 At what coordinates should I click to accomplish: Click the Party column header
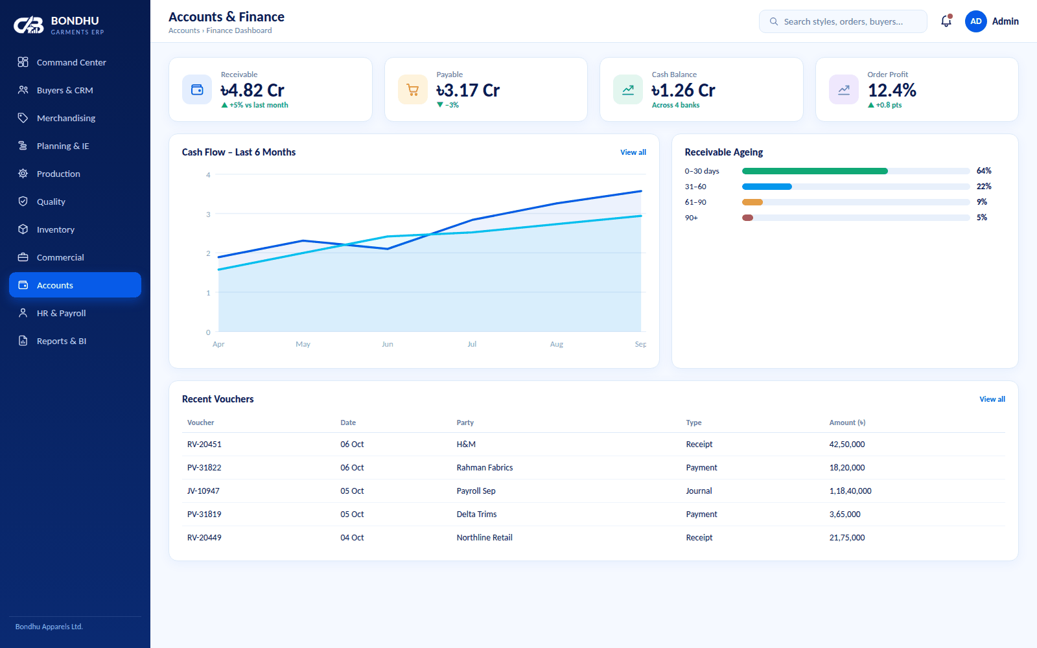(x=465, y=422)
